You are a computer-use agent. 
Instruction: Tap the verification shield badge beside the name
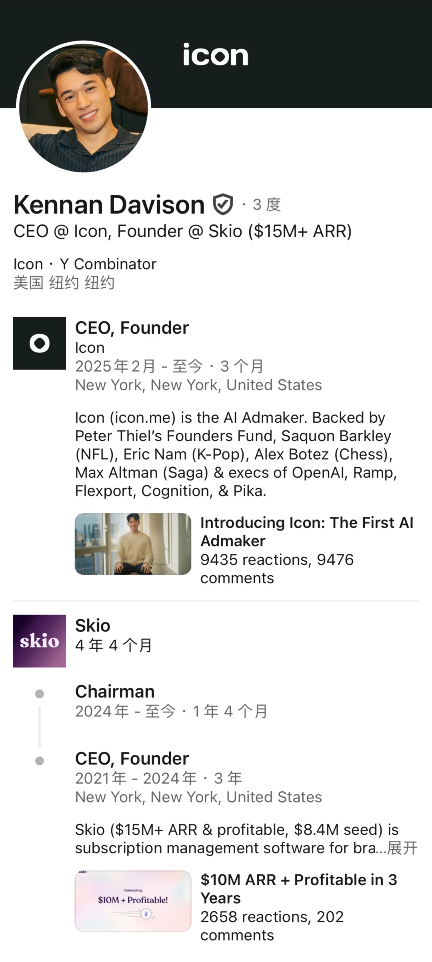(222, 204)
